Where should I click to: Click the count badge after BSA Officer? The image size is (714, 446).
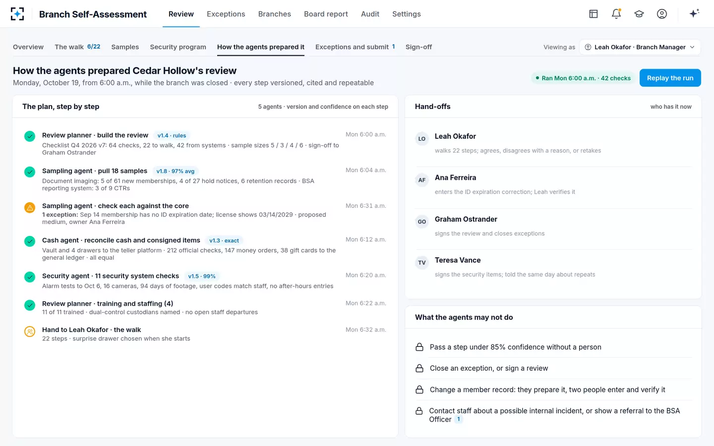459,419
